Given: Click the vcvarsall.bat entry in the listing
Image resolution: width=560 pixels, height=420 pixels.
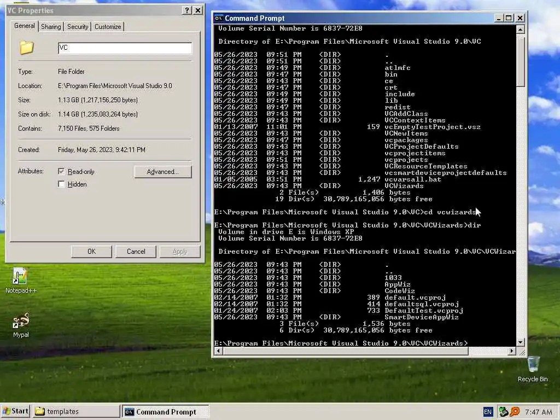Looking at the screenshot, I should click(x=412, y=179).
